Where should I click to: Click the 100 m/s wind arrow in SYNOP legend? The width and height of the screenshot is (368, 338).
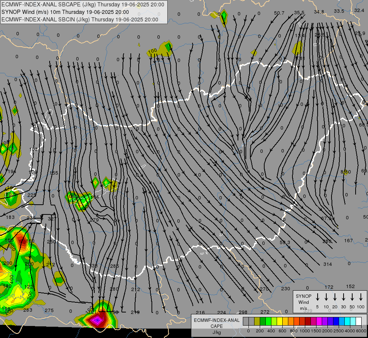361,297
